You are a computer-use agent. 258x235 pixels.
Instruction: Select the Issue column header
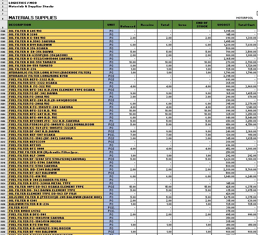182,25
